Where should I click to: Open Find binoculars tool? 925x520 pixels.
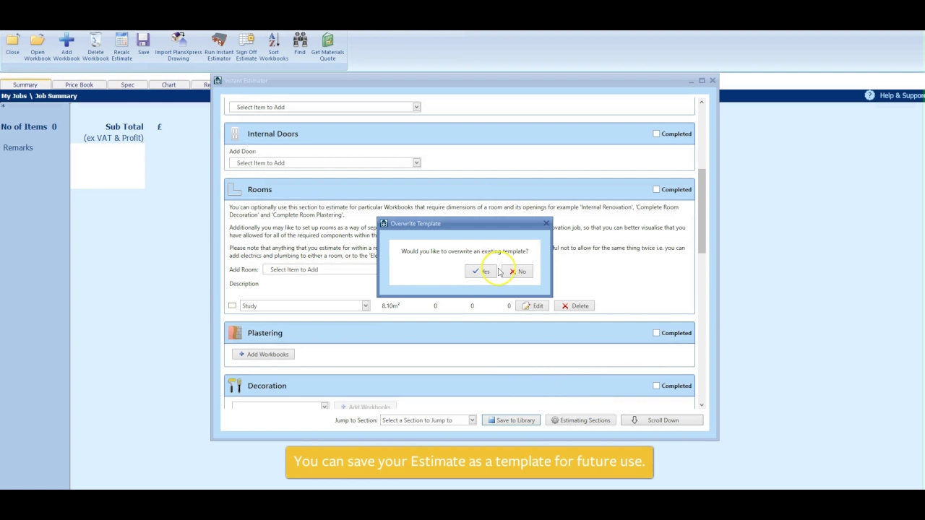[x=300, y=44]
